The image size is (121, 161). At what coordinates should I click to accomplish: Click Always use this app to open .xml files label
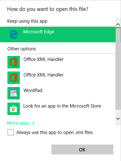click(x=54, y=132)
